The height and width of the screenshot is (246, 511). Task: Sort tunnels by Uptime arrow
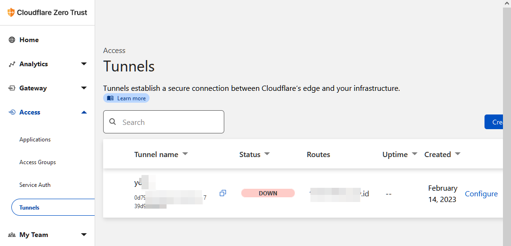click(414, 155)
